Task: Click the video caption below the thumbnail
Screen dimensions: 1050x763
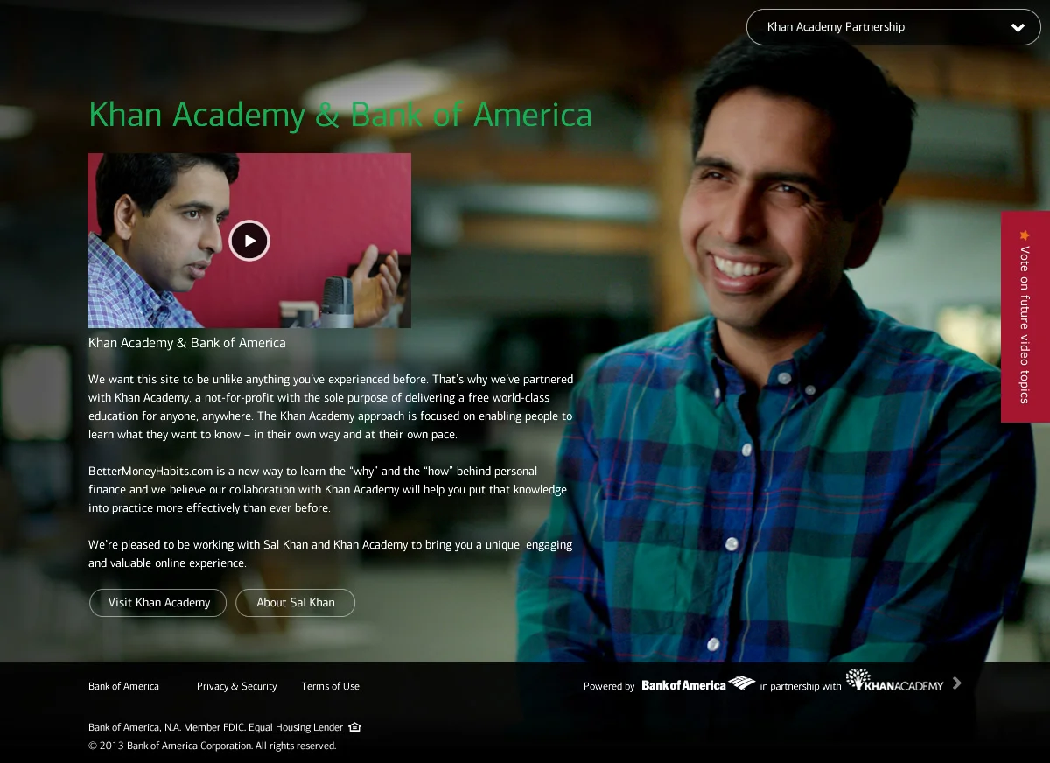Action: click(187, 343)
